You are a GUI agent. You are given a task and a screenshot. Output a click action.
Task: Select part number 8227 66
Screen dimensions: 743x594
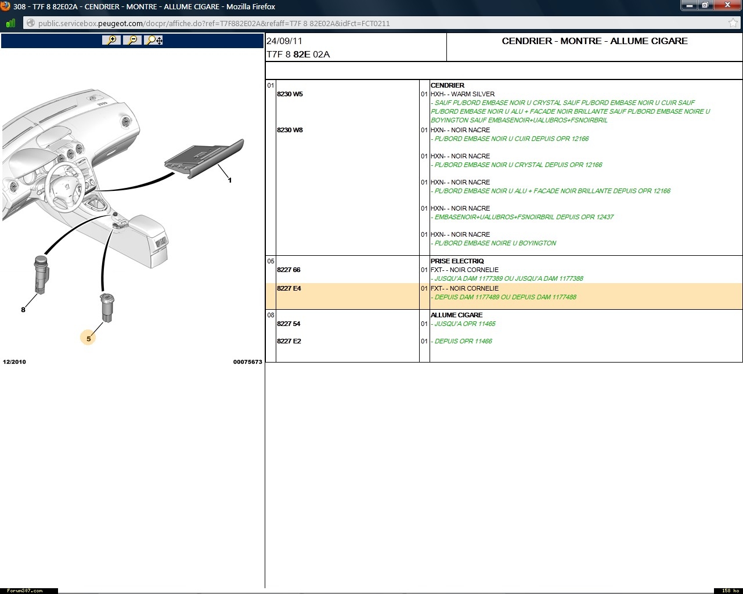288,270
